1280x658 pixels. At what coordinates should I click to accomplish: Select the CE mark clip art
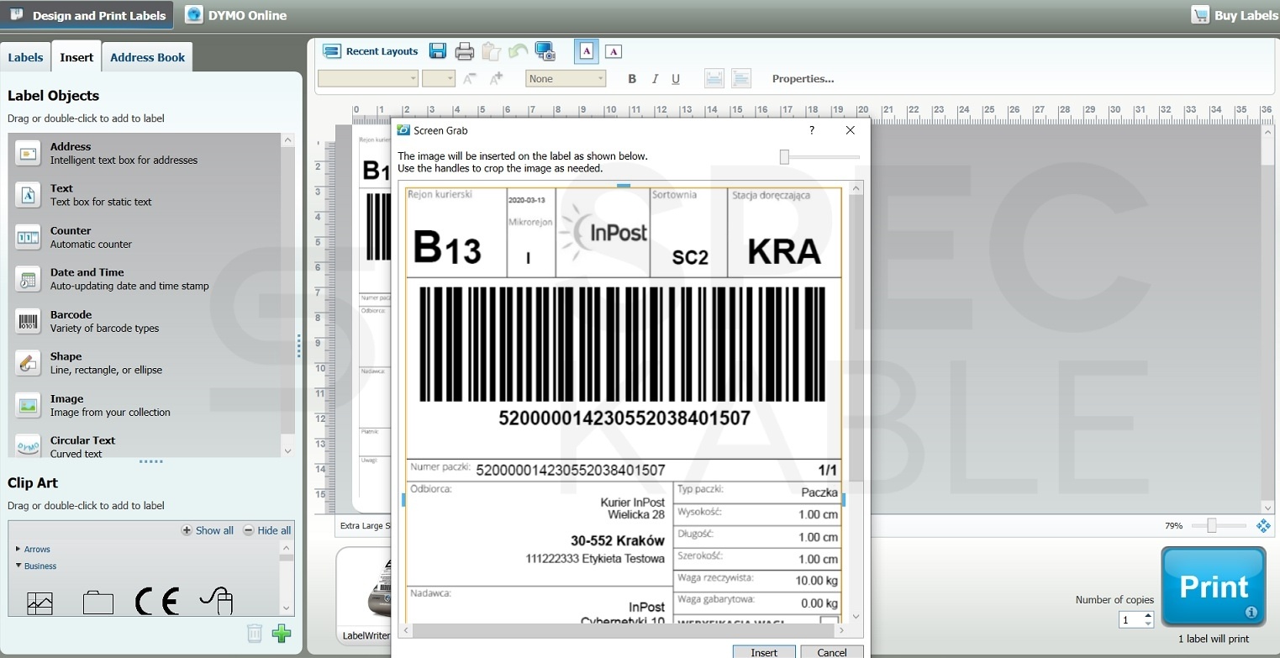click(157, 601)
